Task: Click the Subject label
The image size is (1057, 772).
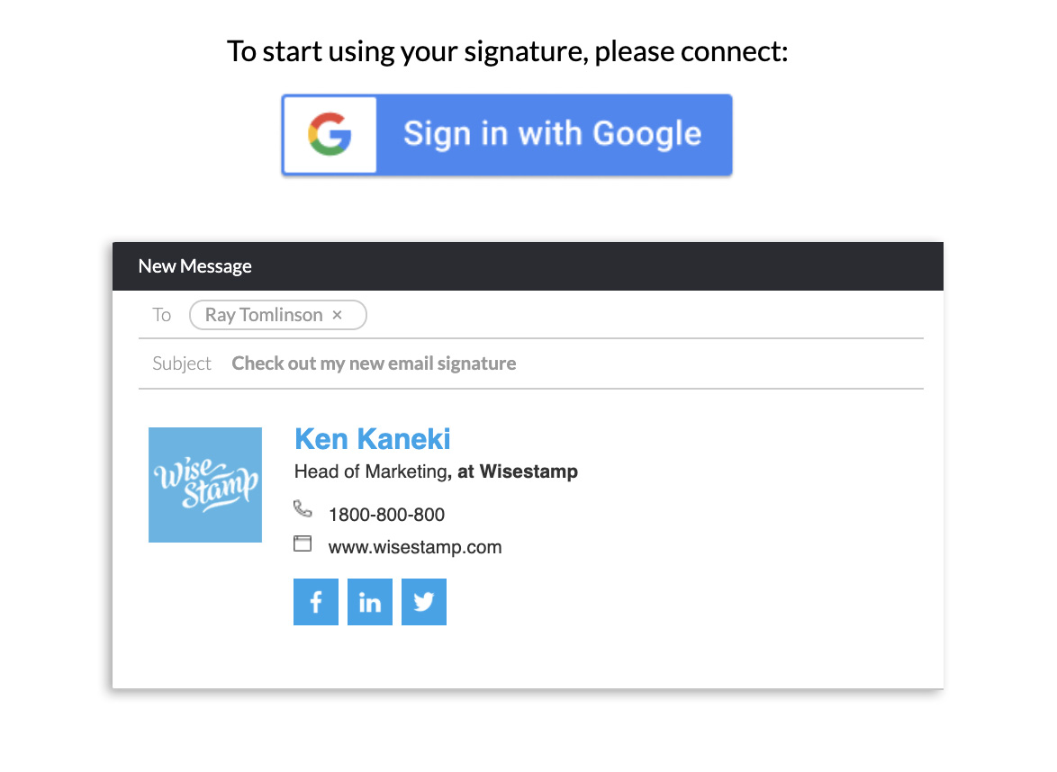Action: click(x=181, y=364)
